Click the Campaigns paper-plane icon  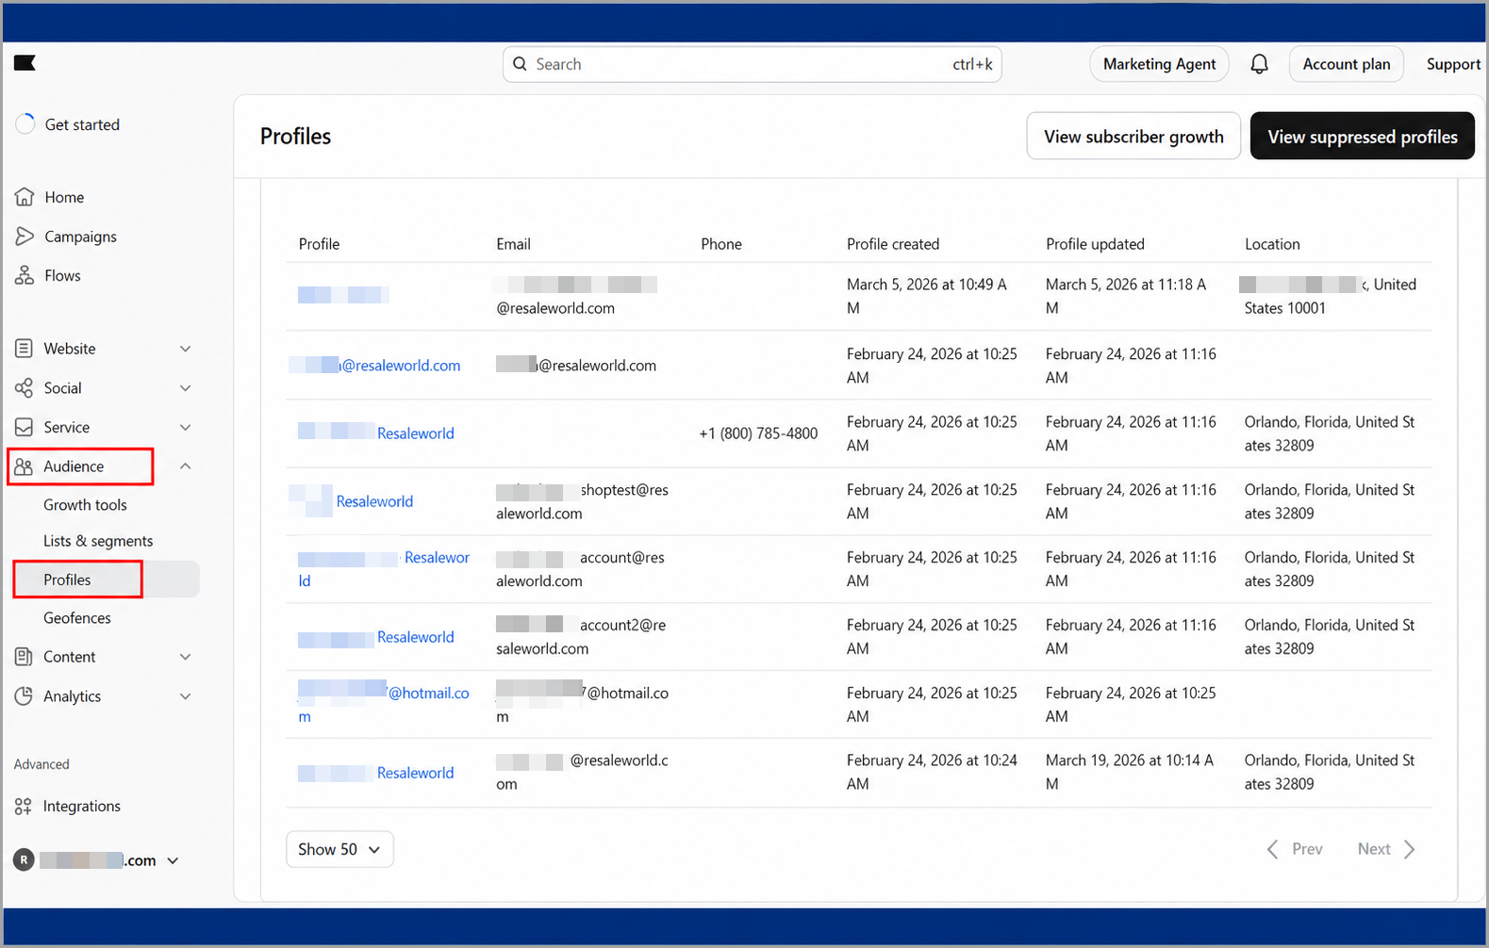(25, 237)
